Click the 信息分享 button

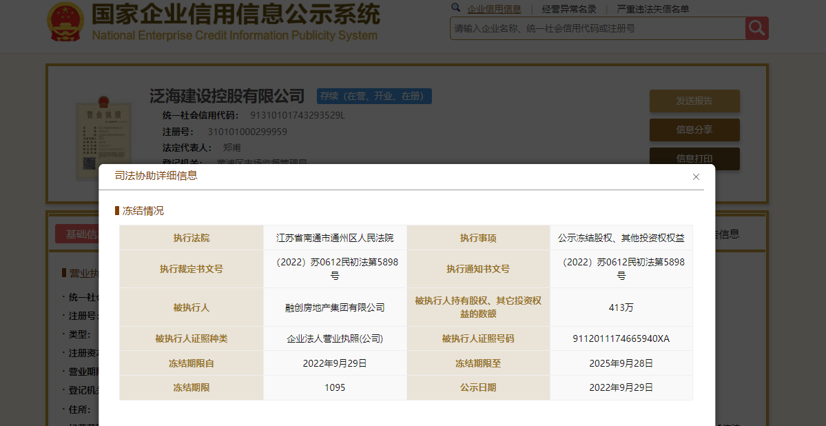click(694, 130)
